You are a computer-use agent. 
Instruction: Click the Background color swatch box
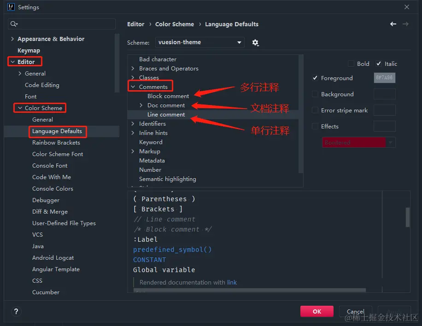point(384,94)
